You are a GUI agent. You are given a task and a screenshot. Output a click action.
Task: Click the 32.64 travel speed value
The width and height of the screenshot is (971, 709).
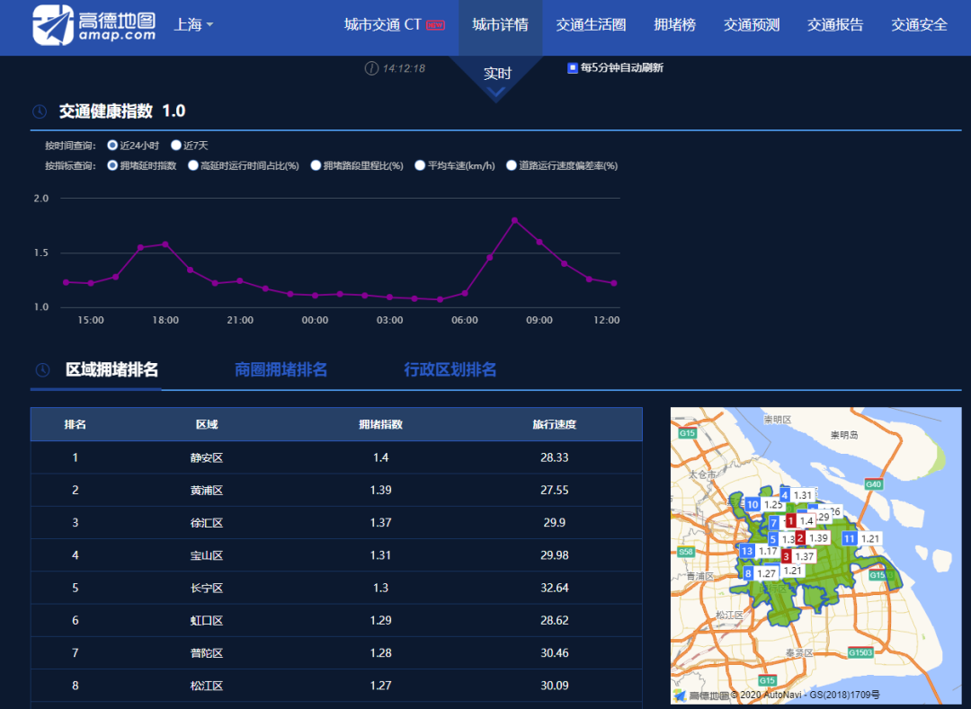(554, 588)
